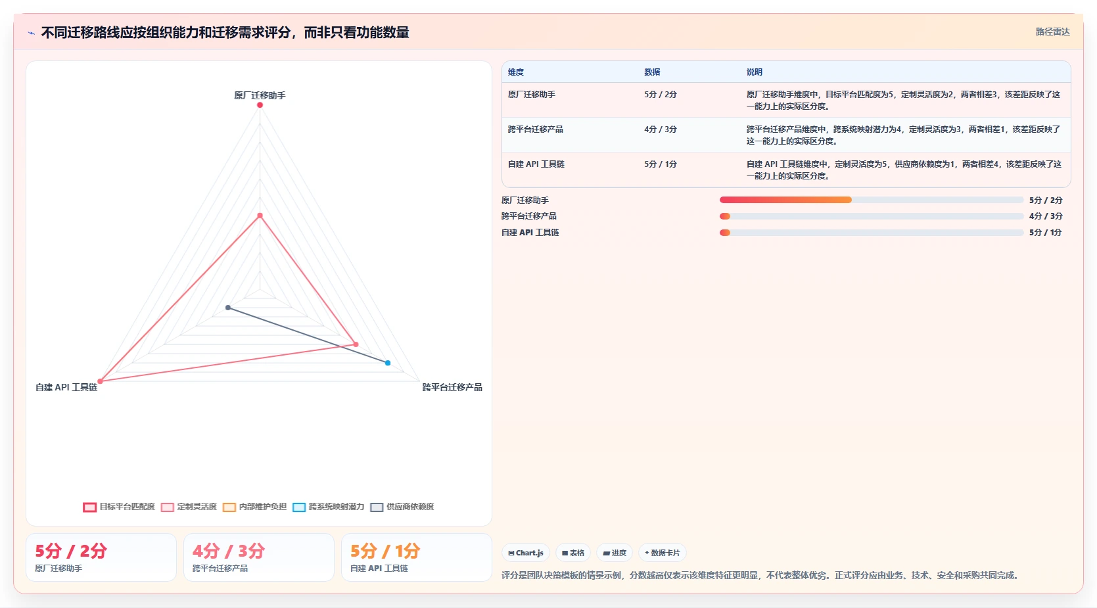Click the 进度 tag chip

click(x=615, y=553)
